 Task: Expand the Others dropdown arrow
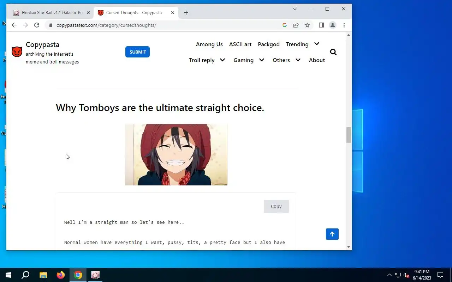[298, 60]
